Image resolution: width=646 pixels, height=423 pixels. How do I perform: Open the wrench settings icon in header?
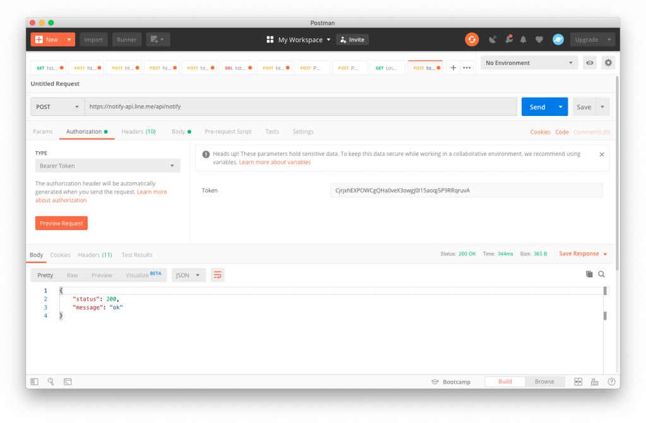point(509,40)
